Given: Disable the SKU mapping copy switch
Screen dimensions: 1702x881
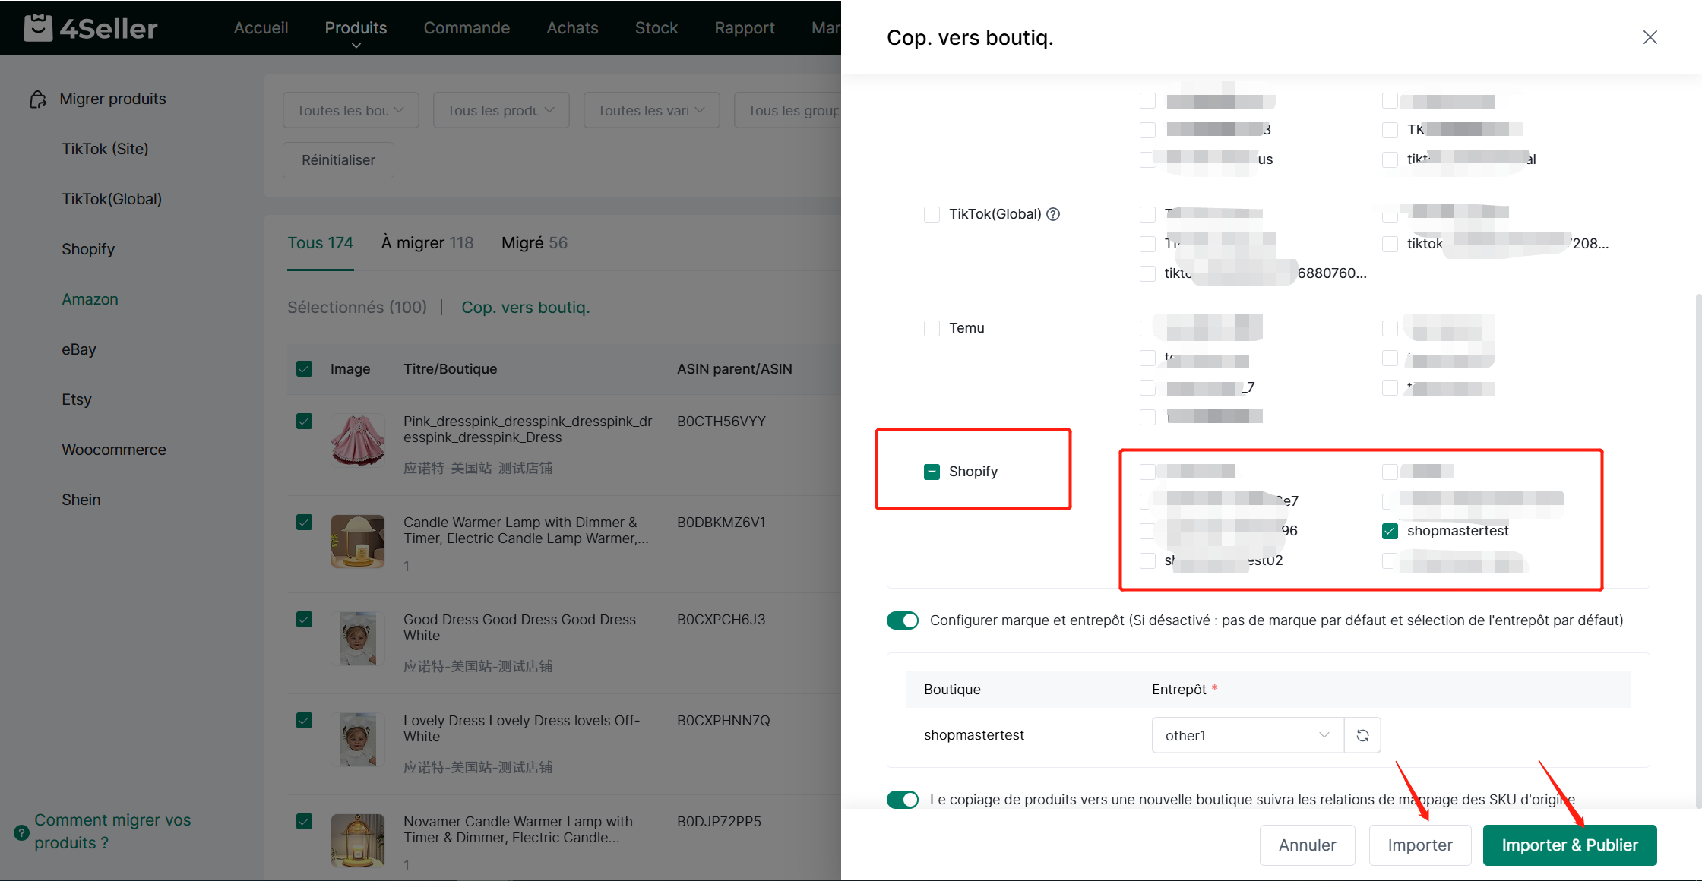Looking at the screenshot, I should 903,800.
